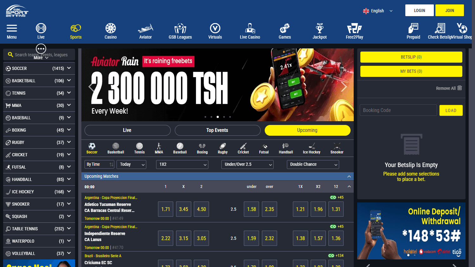Open the MY BETS (0) tab

(x=411, y=71)
